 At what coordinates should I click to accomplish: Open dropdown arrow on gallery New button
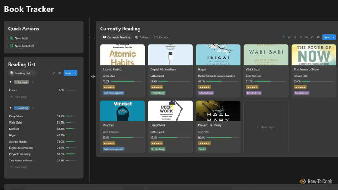click(334, 37)
